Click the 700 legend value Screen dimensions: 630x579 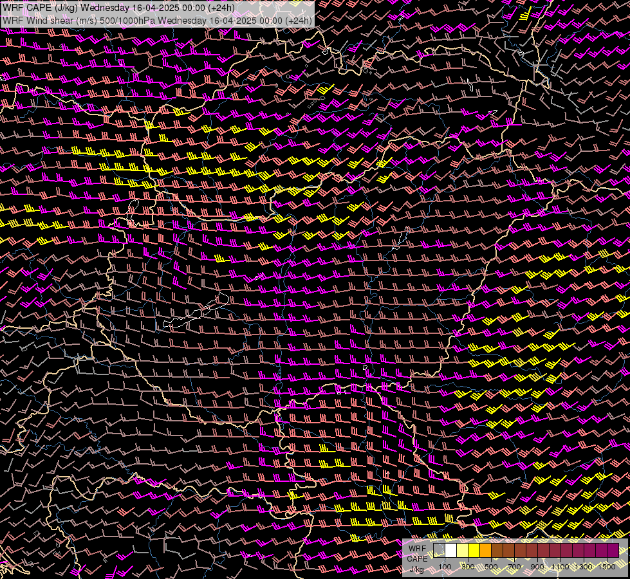point(514,567)
